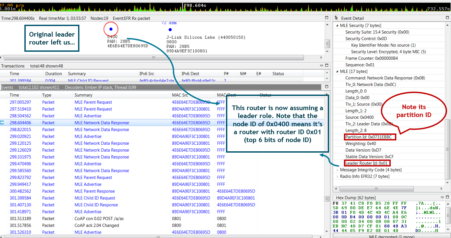451x238 pixels.
Task: Select the MLE Child ID Request transaction row
Action: coord(88,80)
